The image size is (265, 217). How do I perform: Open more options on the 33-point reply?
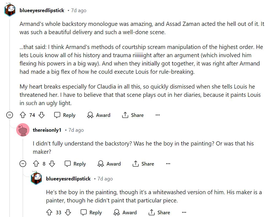tap(184, 213)
